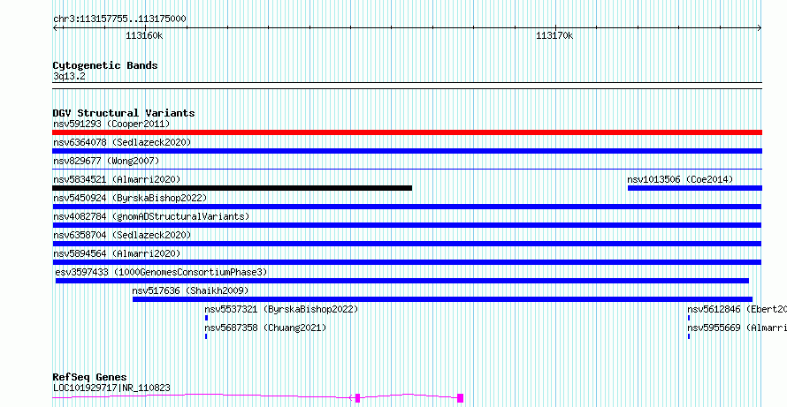787x407 pixels.
Task: Open the nsv829677 (Wong2007) variant label
Action: 106,161
